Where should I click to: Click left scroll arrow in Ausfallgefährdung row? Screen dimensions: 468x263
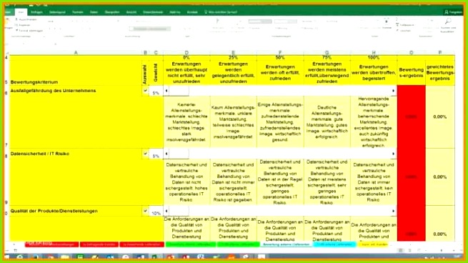166,91
